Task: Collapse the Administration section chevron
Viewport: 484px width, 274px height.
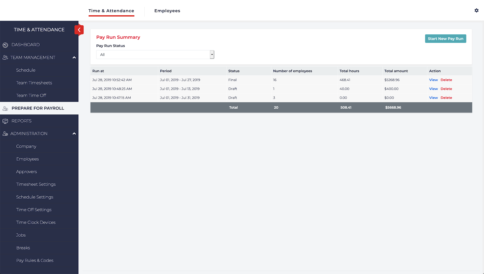Action: click(74, 134)
